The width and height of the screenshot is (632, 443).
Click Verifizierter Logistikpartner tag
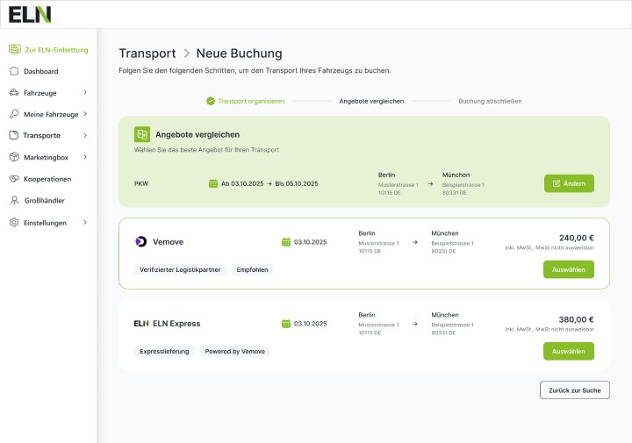click(180, 269)
